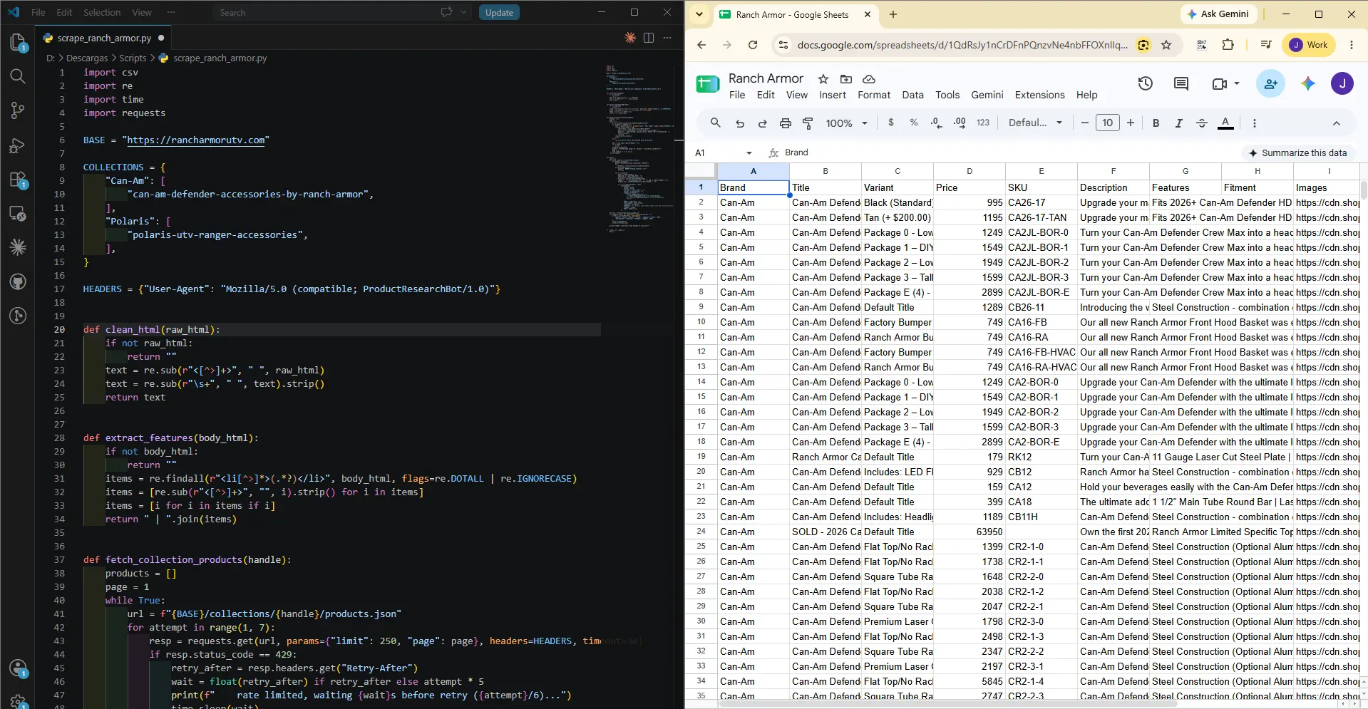This screenshot has width=1368, height=709.
Task: Star the Ranch Armor spreadsheet
Action: coord(823,79)
